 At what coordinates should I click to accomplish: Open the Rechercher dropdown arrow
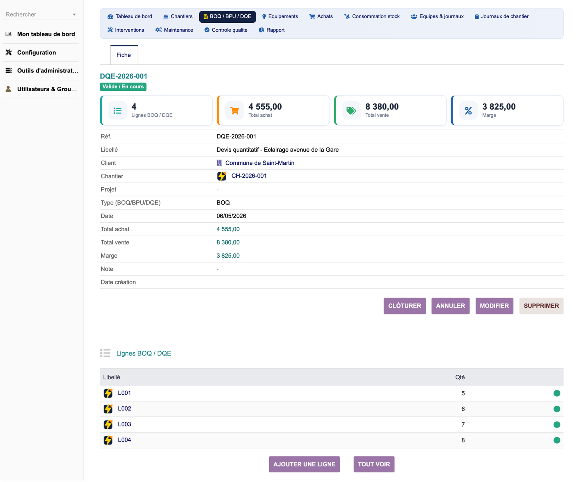tap(74, 15)
